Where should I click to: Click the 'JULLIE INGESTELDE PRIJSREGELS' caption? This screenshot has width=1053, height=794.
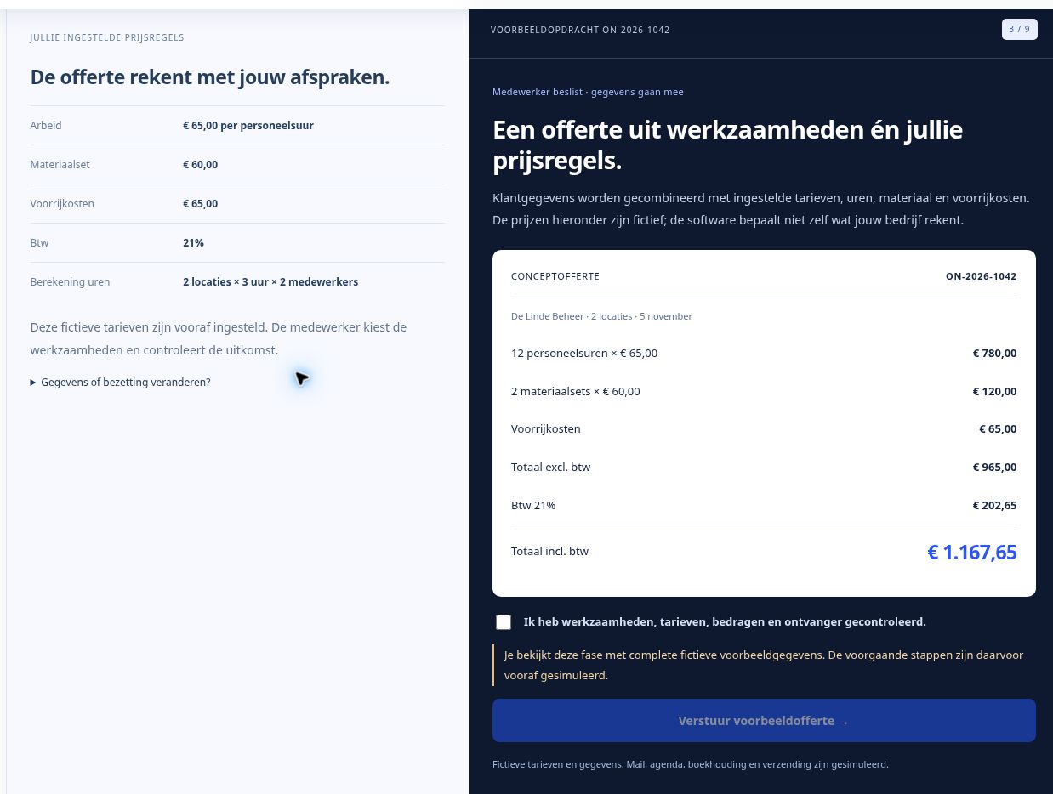coord(107,37)
